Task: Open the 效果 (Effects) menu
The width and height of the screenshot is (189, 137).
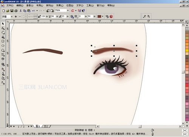Action: click(x=60, y=5)
